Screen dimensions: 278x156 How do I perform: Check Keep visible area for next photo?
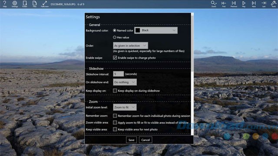[x=115, y=129]
